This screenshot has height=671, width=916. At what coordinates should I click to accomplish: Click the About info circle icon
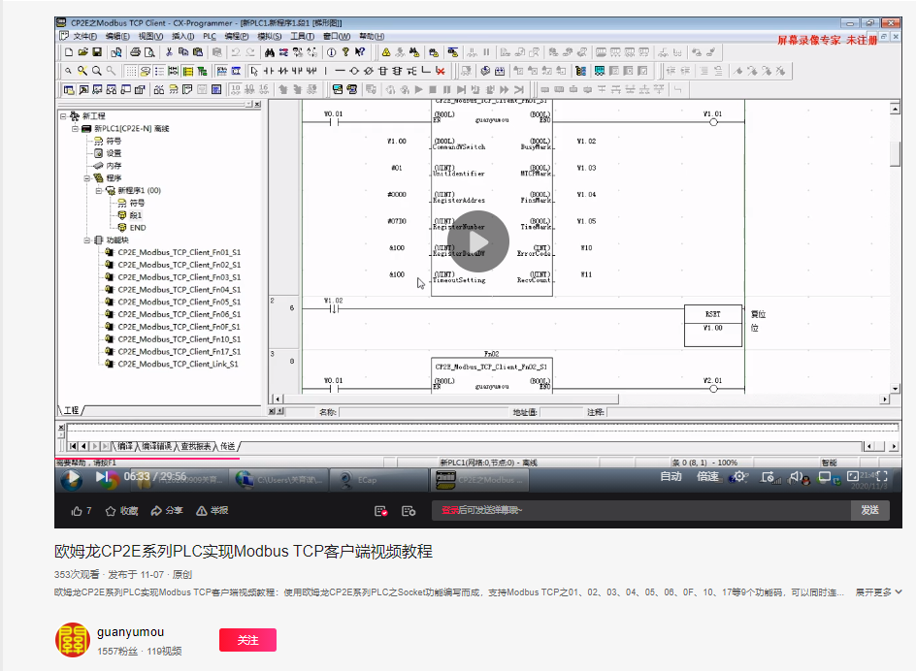coord(331,52)
